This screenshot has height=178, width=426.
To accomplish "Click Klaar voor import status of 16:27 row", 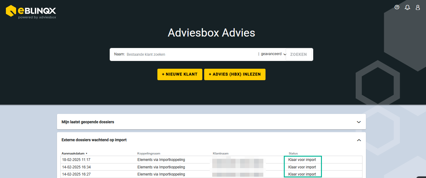I will pyautogui.click(x=302, y=174).
